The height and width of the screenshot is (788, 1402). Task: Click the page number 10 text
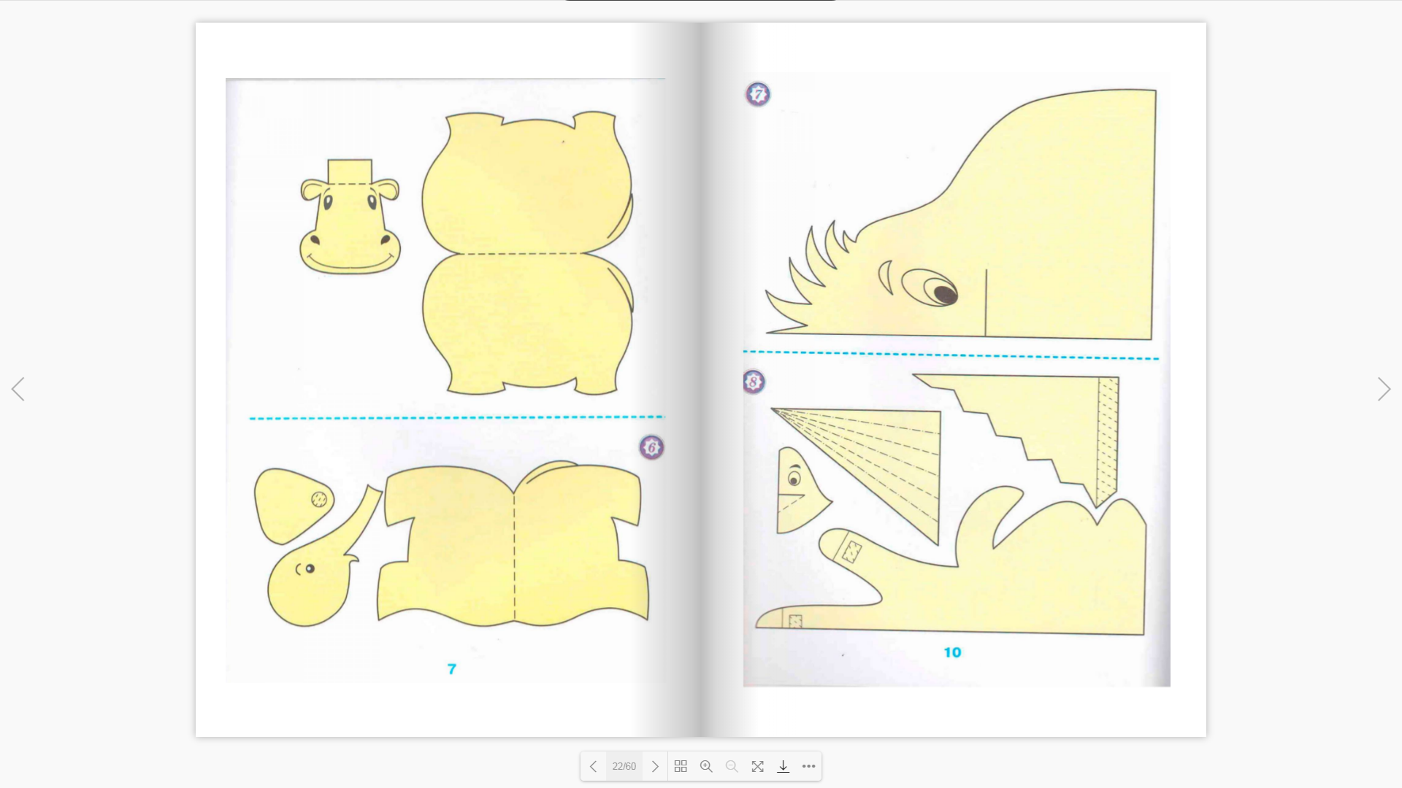pyautogui.click(x=952, y=652)
